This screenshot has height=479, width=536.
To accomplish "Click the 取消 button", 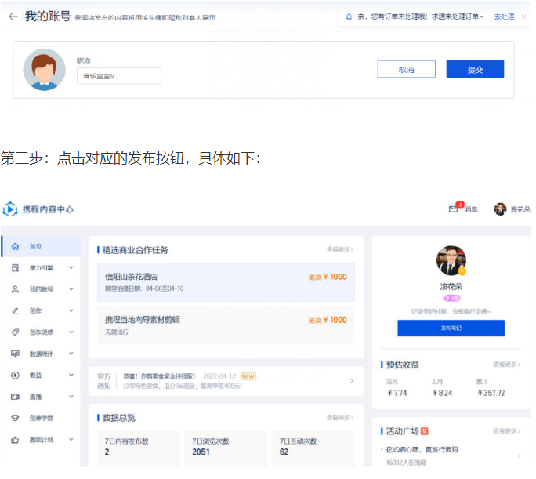I will 406,69.
